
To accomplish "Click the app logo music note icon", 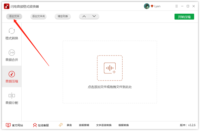I will coord(7,6).
